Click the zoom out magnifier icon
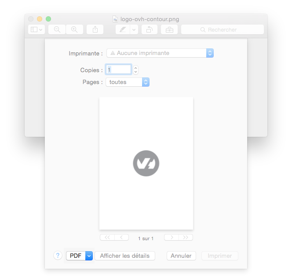 [x=57, y=29]
